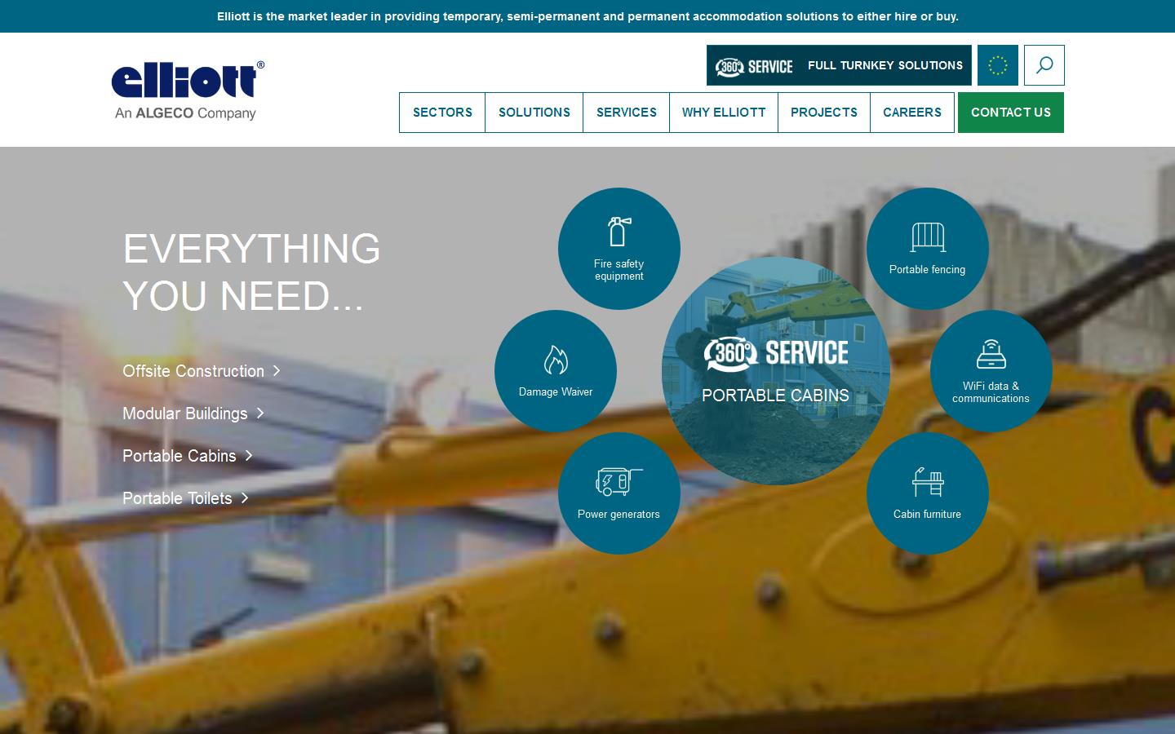This screenshot has width=1175, height=734.
Task: Expand the Offsite Construction chevron
Action: [x=277, y=371]
